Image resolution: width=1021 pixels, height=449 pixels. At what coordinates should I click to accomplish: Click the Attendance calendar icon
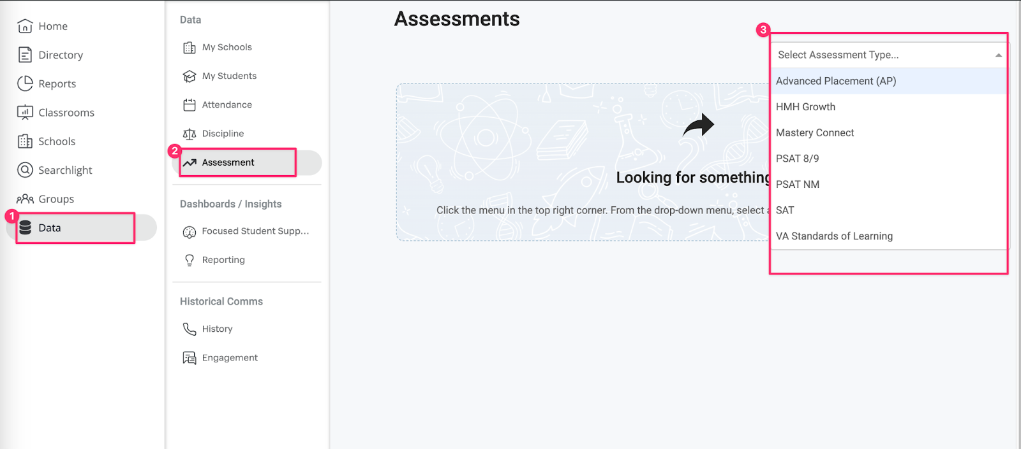[x=190, y=105]
